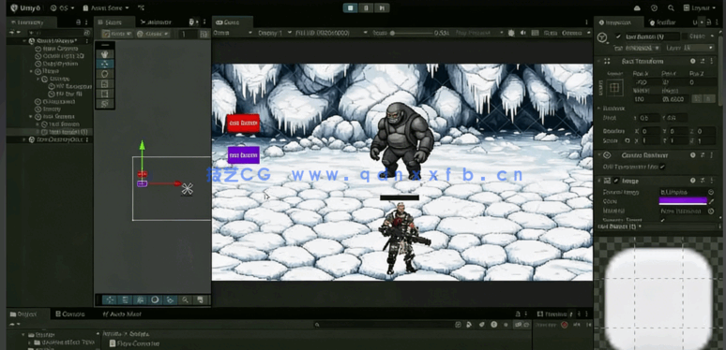Click the Rect Transform help icon
Image resolution: width=726 pixels, height=350 pixels.
click(692, 61)
